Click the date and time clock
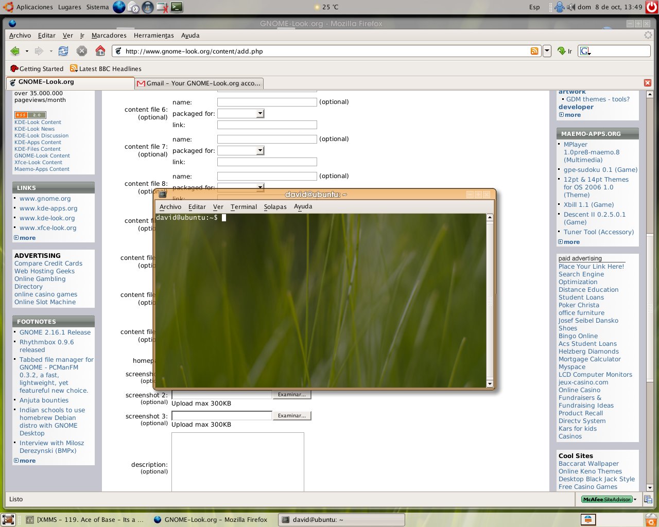This screenshot has width=659, height=527. tap(610, 7)
